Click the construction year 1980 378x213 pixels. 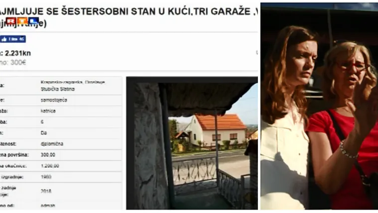tap(46, 177)
